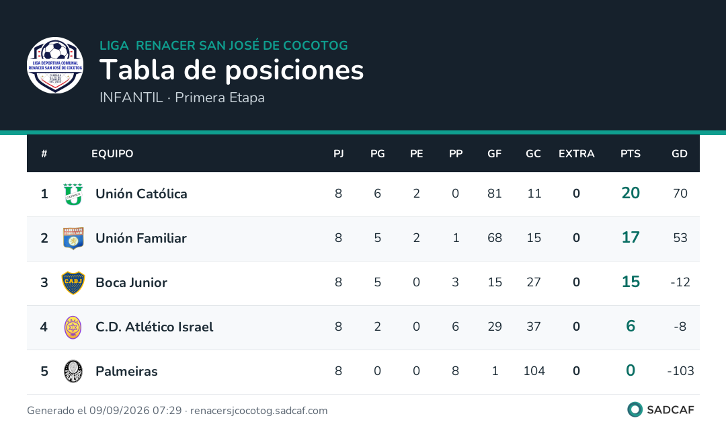Click the Unión Familiar team crest
The width and height of the screenshot is (726, 445).
[x=73, y=238]
